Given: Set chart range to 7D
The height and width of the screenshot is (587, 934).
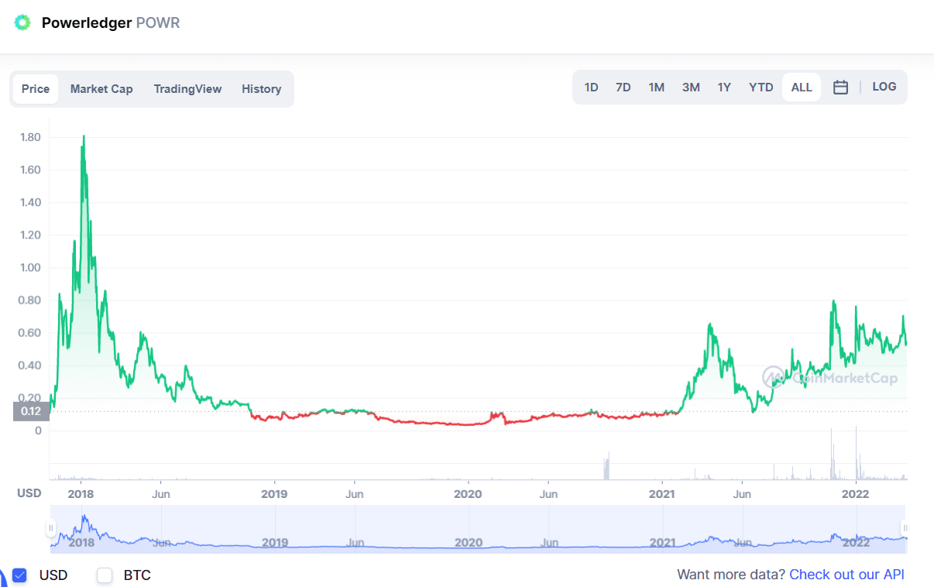Looking at the screenshot, I should click(623, 88).
